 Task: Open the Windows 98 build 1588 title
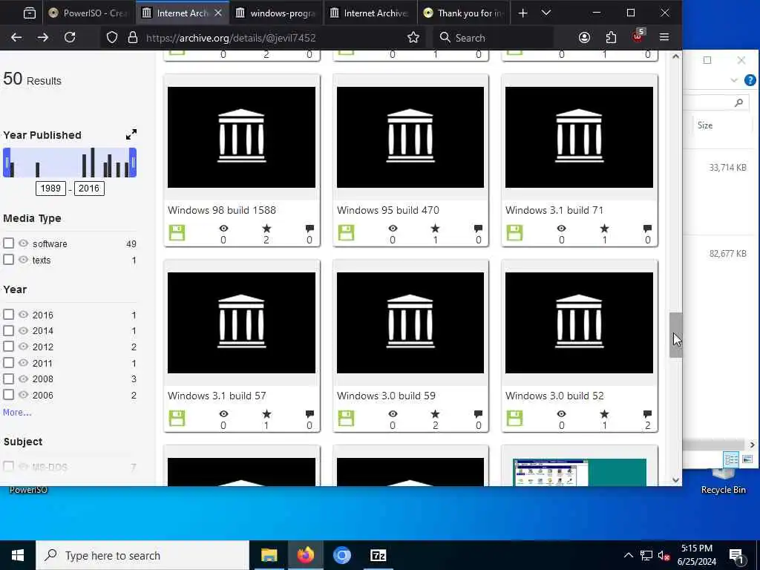tap(221, 210)
